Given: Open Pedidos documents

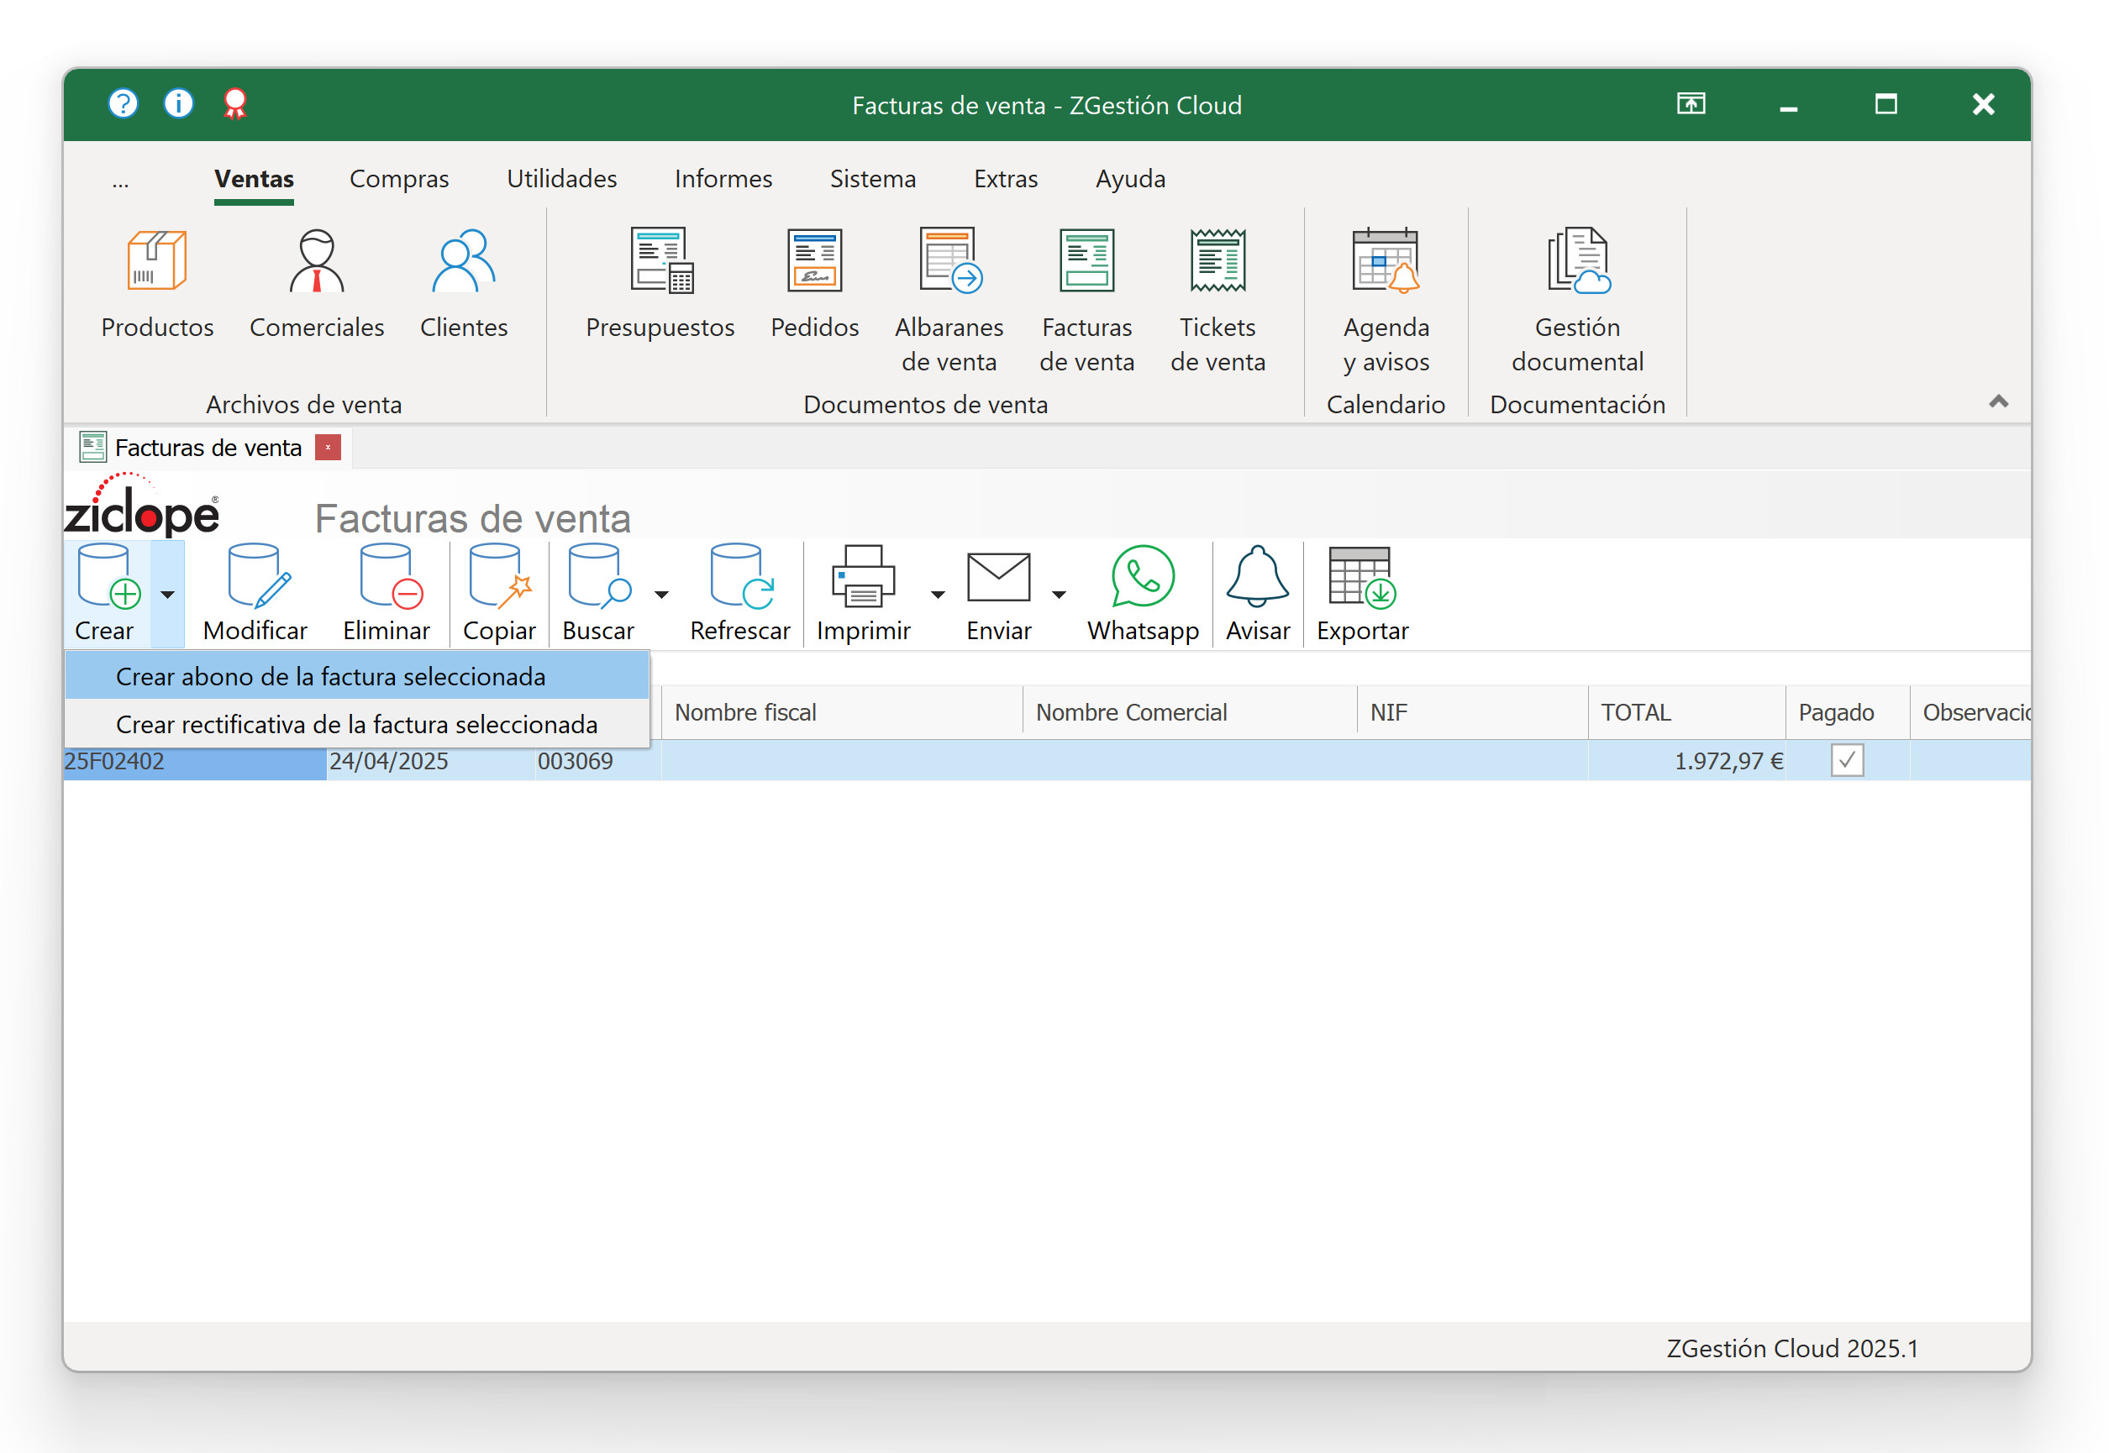Looking at the screenshot, I should click(815, 285).
